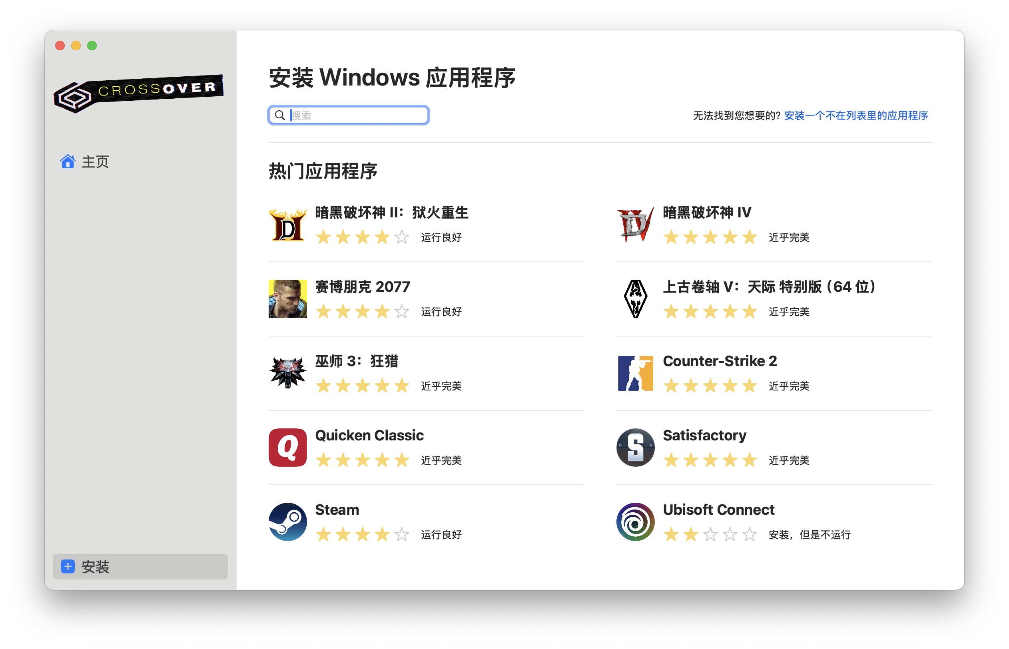Viewport: 1009px width, 649px height.
Task: Click the Steam logo icon
Action: tap(287, 522)
